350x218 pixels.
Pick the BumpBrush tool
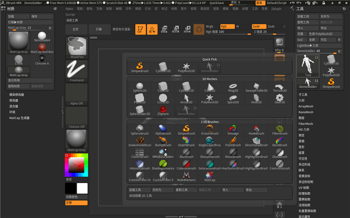pyautogui.click(x=163, y=142)
